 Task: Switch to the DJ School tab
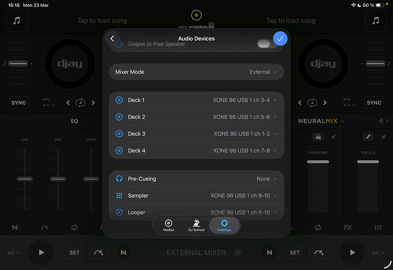tap(197, 226)
